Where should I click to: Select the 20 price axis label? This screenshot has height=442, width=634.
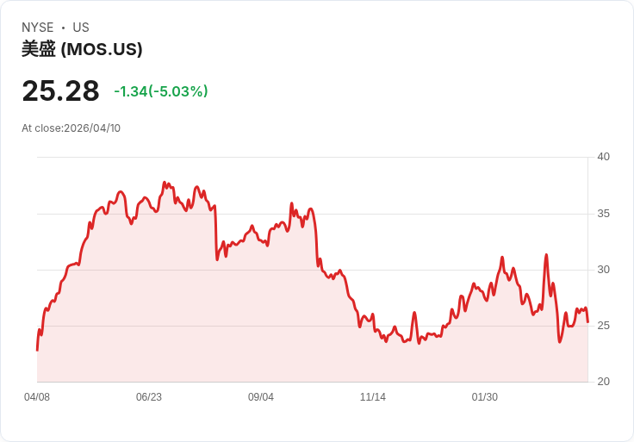click(x=603, y=382)
